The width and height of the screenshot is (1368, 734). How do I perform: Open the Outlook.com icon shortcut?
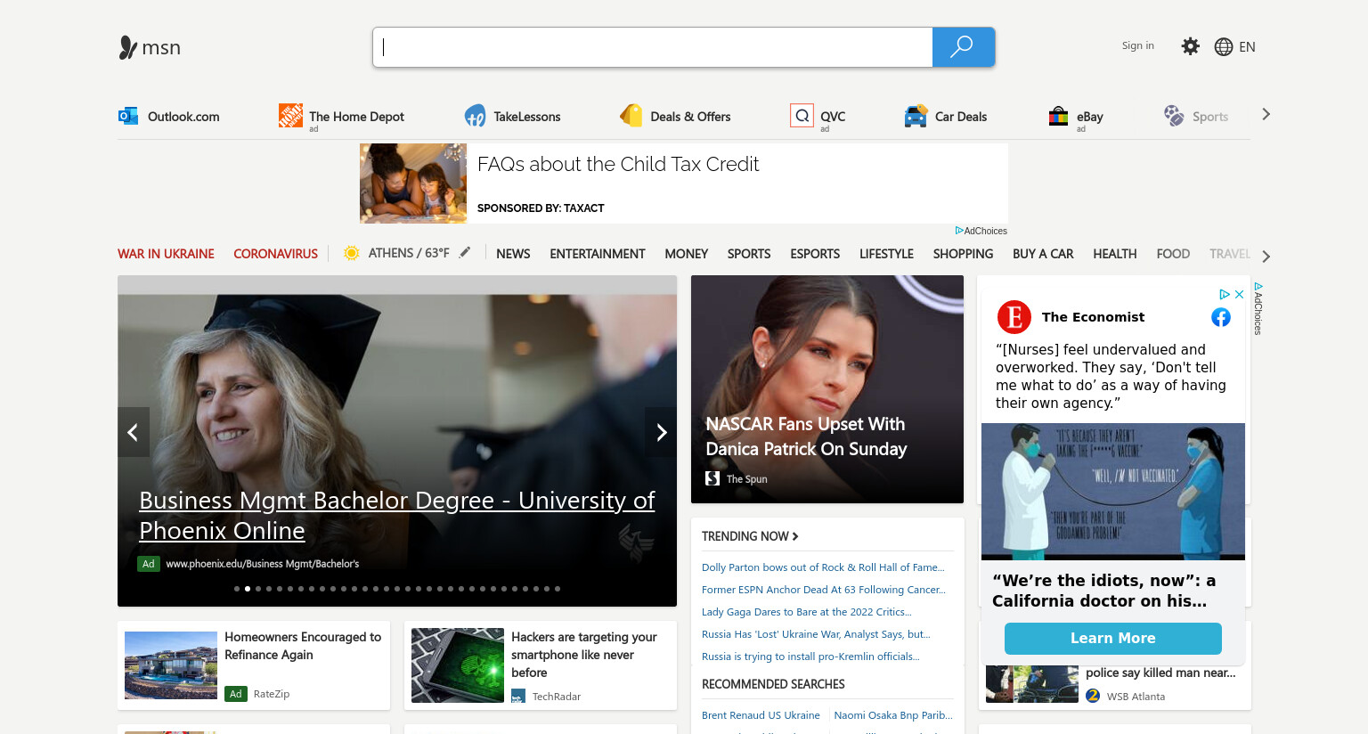[x=128, y=116]
